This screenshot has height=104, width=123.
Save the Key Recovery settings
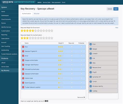(x=116, y=9)
